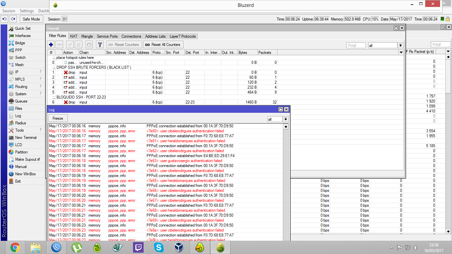This screenshot has height=254, width=452.
Task: Open the 'all' chain dropdown in Firewall
Action: (x=400, y=45)
